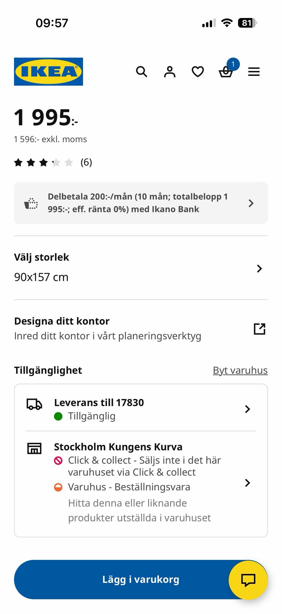Expand the Välj storlek chevron
This screenshot has width=282, height=614.
pyautogui.click(x=259, y=268)
